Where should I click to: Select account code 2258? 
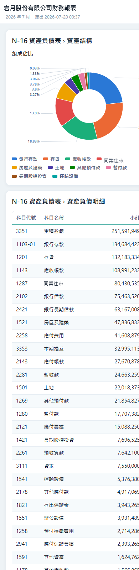pyautogui.click(x=22, y=336)
